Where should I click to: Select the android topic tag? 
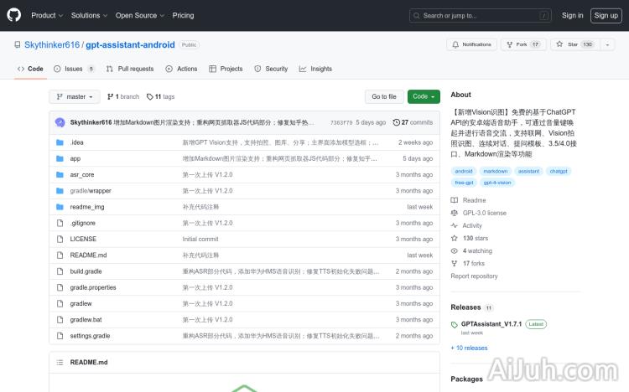pyautogui.click(x=463, y=171)
